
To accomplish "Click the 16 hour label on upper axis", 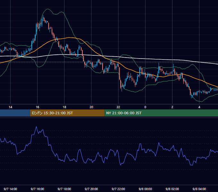I will [38, 107].
